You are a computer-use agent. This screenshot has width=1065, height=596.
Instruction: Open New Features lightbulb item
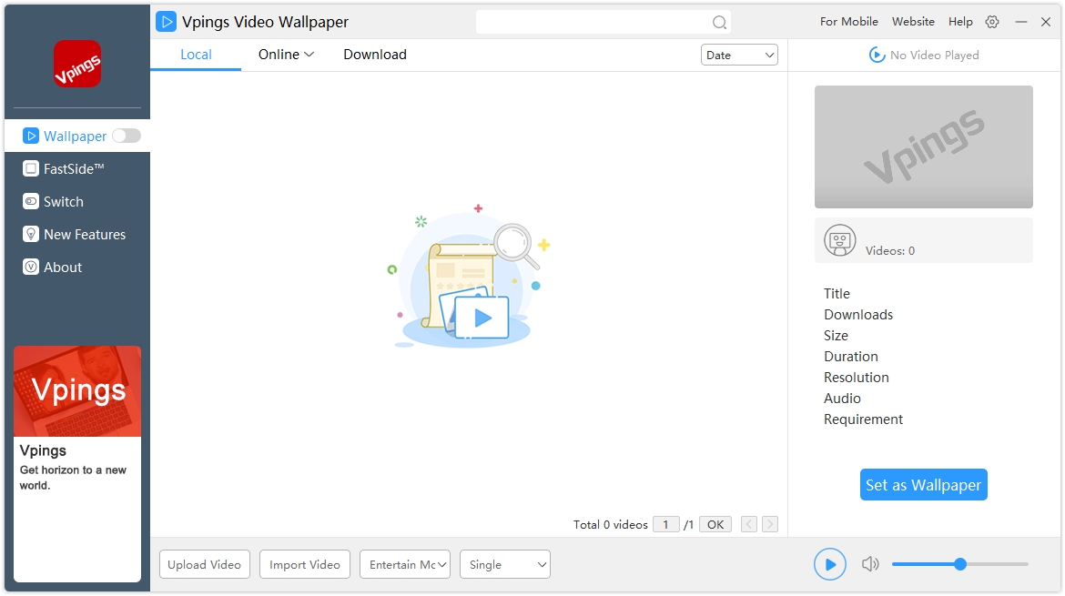click(x=84, y=234)
